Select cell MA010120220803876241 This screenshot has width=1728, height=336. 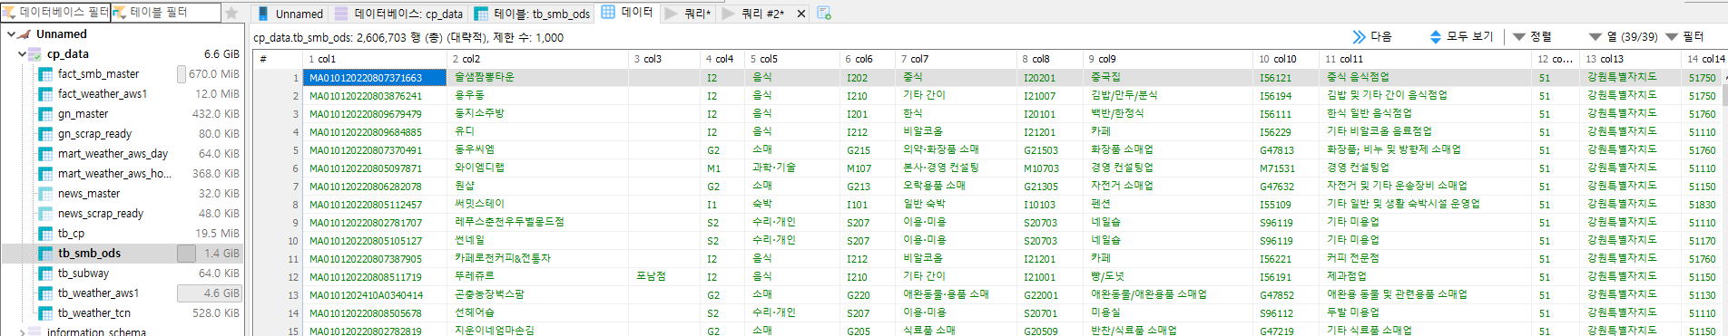375,96
